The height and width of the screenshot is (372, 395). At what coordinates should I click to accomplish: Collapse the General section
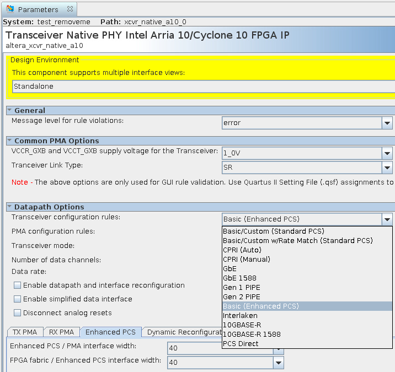(x=9, y=110)
